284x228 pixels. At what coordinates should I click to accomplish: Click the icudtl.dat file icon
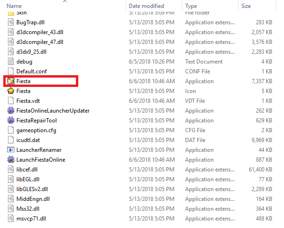coord(11,140)
